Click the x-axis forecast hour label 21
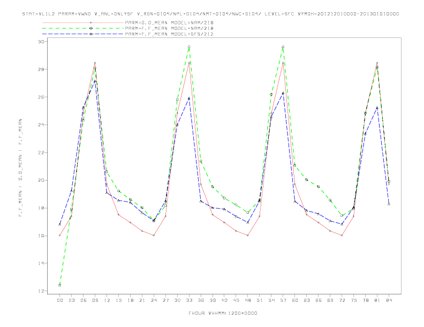The width and height of the screenshot is (424, 327). 142,300
